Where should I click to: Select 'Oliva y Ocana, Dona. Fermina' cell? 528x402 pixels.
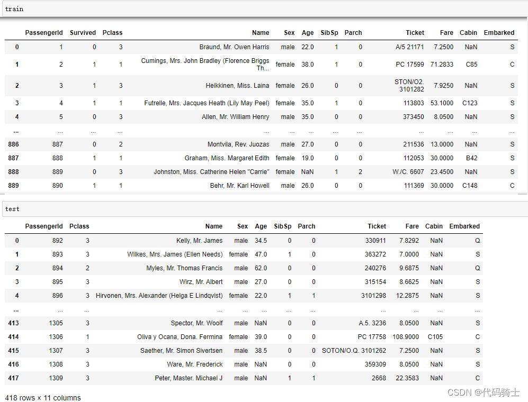pyautogui.click(x=180, y=337)
